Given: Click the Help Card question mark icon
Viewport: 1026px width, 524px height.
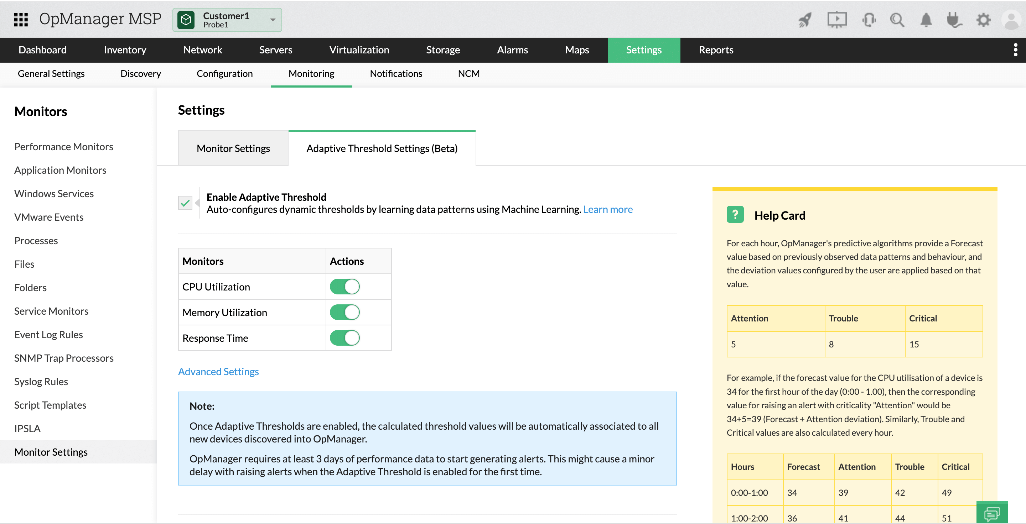Looking at the screenshot, I should (x=735, y=214).
